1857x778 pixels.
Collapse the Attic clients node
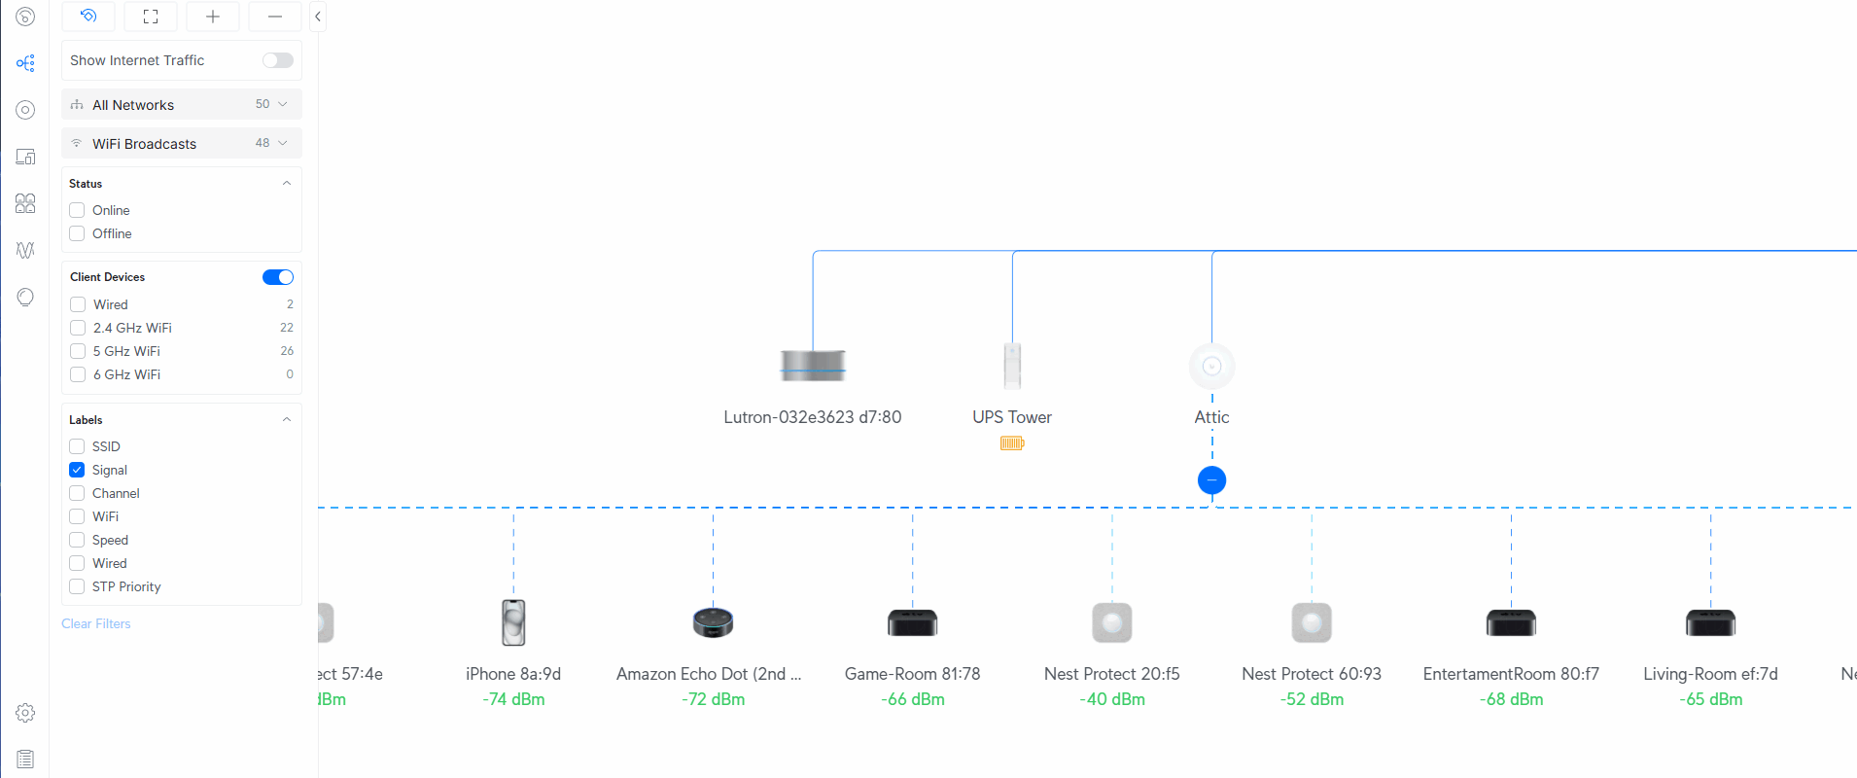click(x=1211, y=480)
